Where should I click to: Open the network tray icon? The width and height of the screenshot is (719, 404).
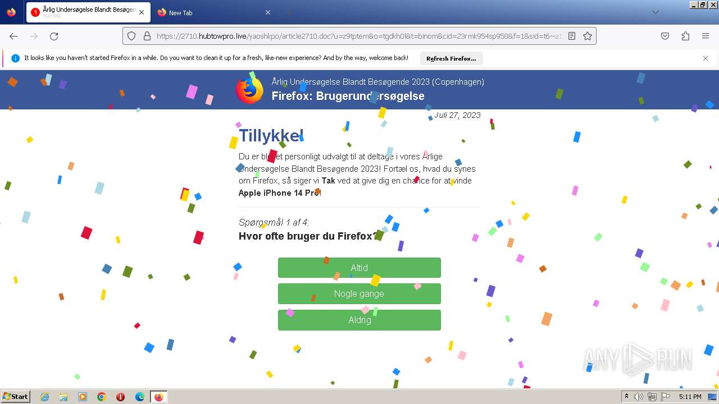pyautogui.click(x=652, y=397)
